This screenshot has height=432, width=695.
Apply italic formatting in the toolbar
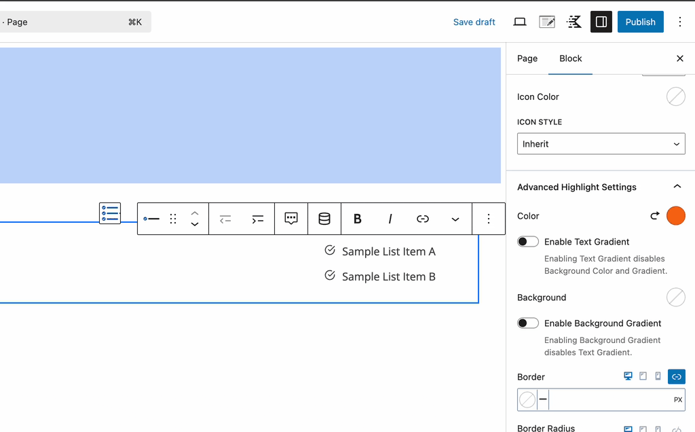390,218
